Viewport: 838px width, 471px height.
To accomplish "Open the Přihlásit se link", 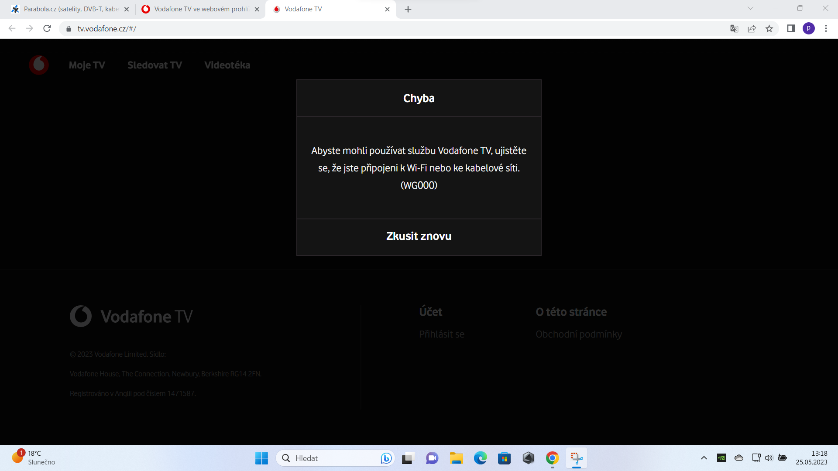I will point(441,334).
